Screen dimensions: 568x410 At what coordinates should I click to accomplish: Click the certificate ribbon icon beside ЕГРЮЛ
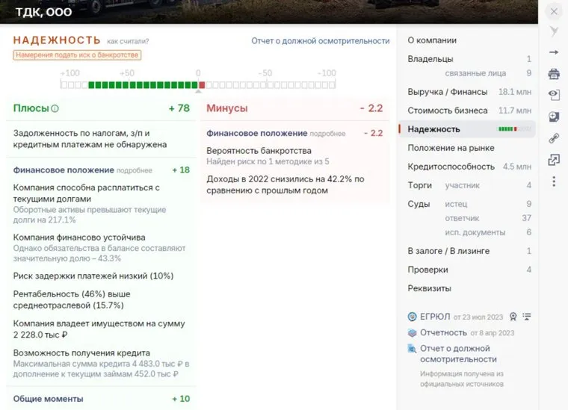tap(512, 317)
